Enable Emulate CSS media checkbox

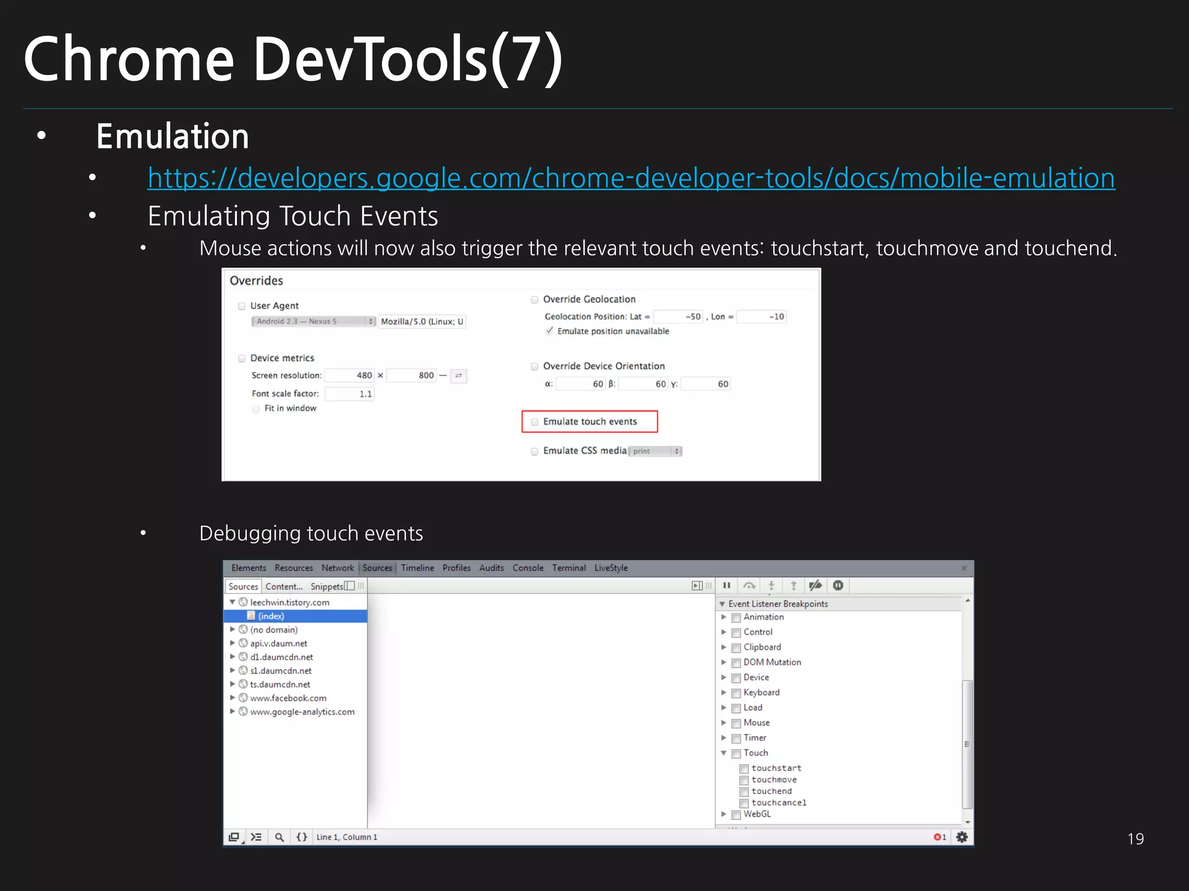[535, 451]
